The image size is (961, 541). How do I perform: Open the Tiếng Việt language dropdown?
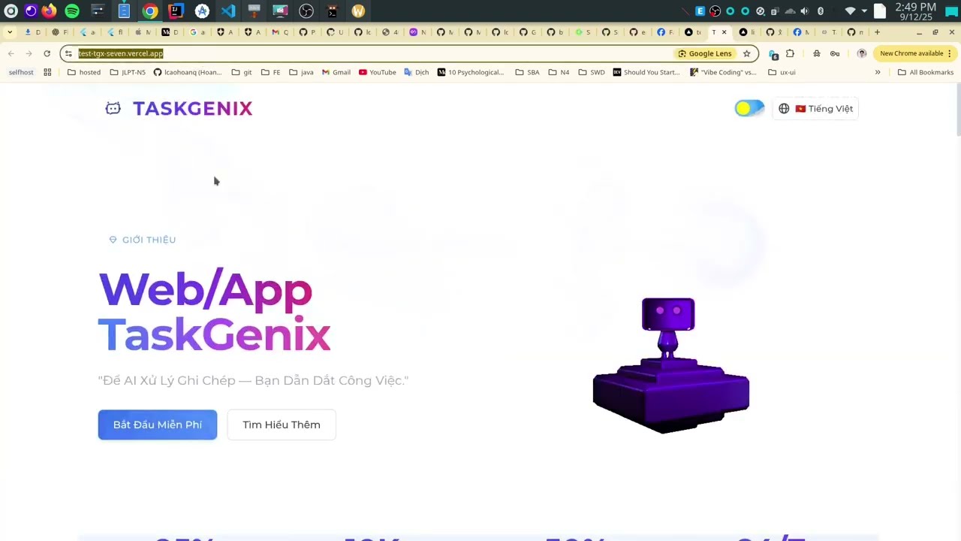point(815,108)
